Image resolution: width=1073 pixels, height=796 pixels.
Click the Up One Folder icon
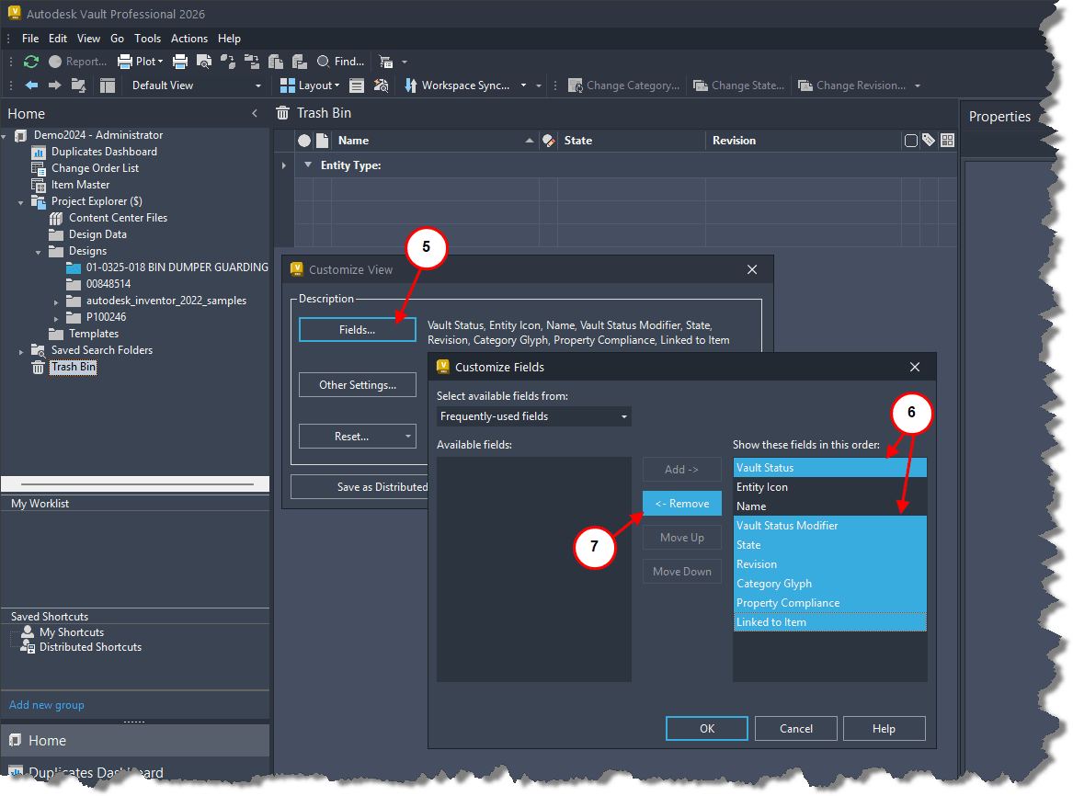pyautogui.click(x=79, y=85)
